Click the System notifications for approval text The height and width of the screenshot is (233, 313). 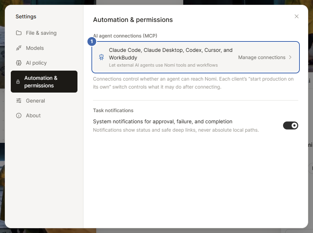tap(163, 121)
